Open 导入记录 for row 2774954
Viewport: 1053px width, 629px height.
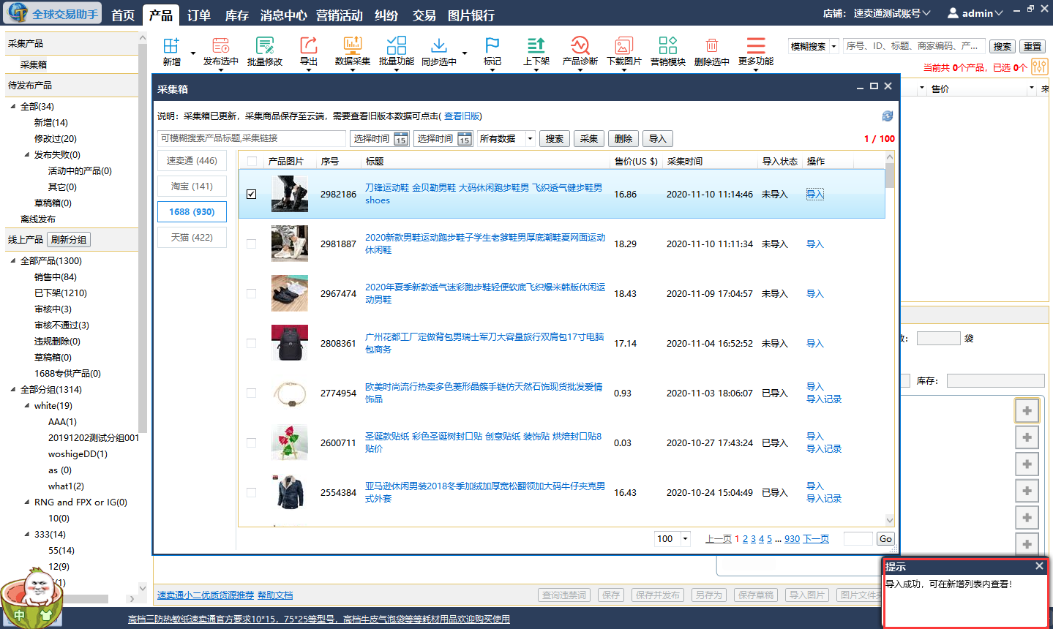[x=824, y=399]
